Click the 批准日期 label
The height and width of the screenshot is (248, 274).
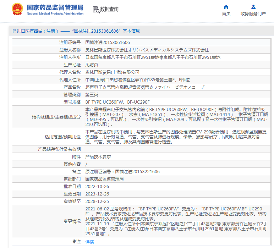72,187
